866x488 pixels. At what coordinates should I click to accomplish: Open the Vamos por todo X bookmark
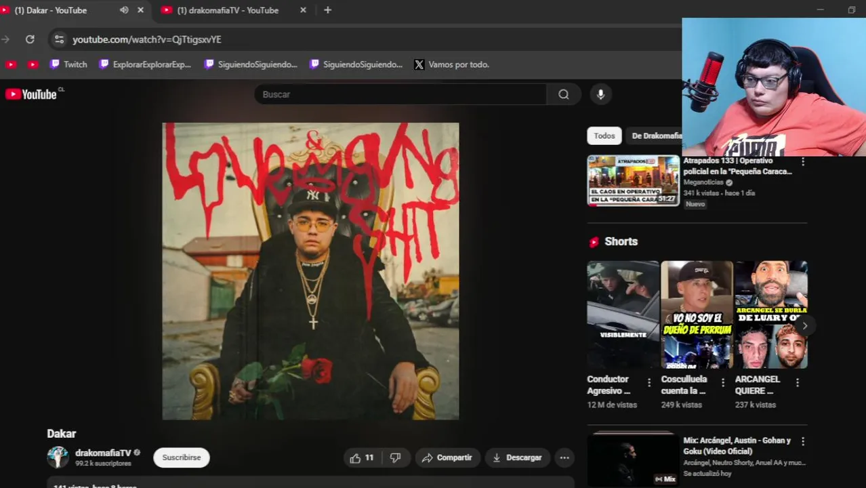[452, 64]
